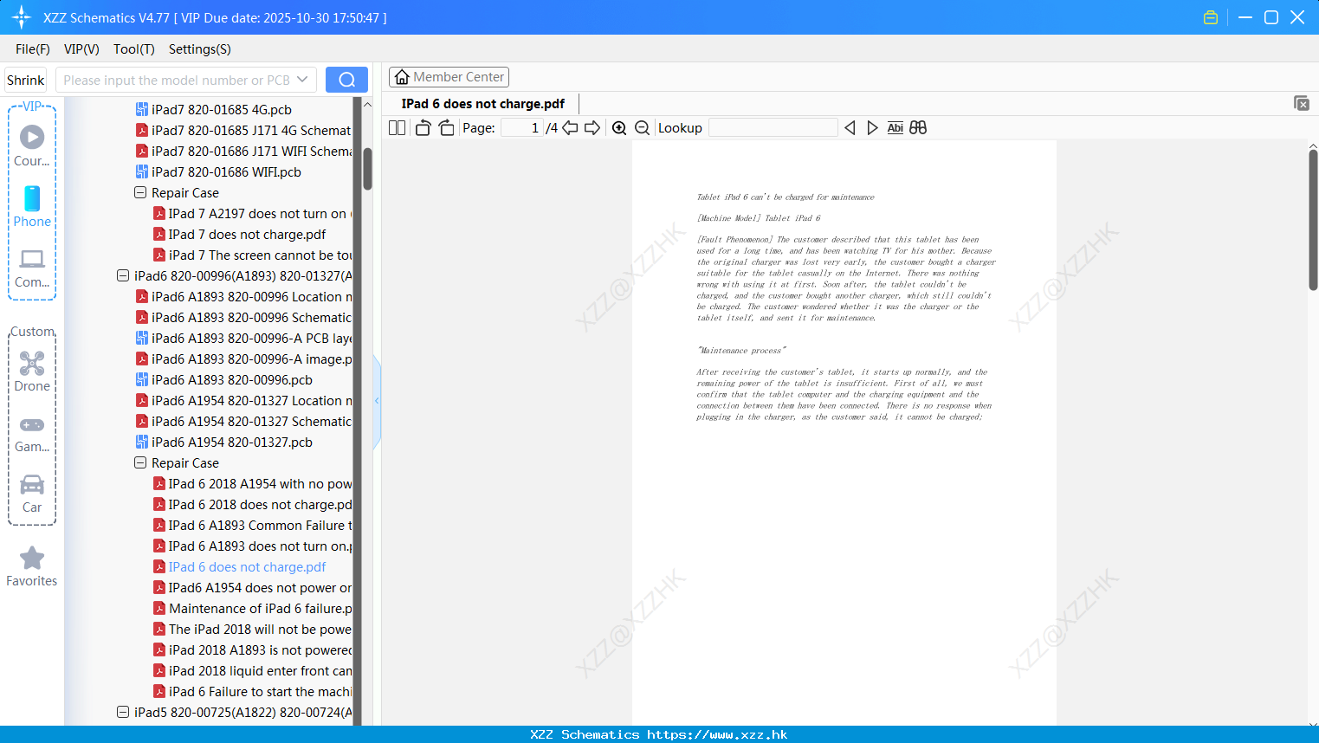
Task: Open The iPad 2018 will not be powered file
Action: pos(252,630)
